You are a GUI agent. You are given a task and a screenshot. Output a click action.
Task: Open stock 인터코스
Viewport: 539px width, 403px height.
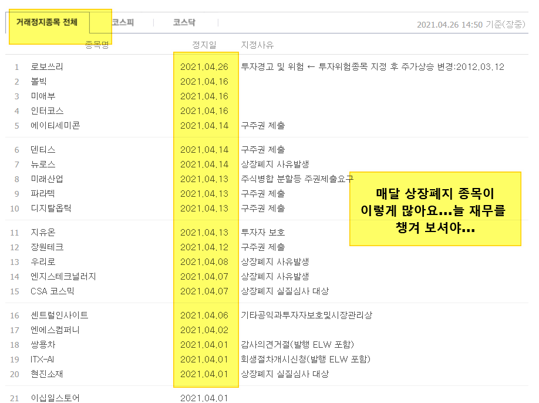[47, 111]
